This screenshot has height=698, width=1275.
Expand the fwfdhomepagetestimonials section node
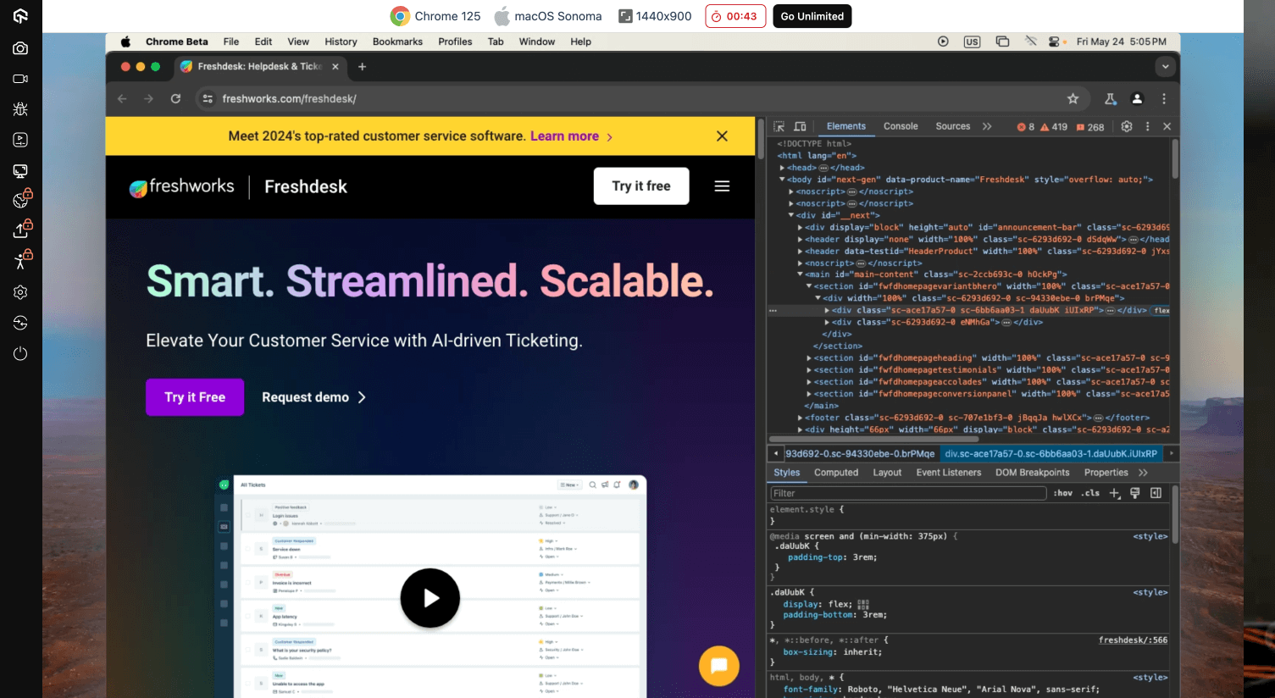pyautogui.click(x=809, y=369)
